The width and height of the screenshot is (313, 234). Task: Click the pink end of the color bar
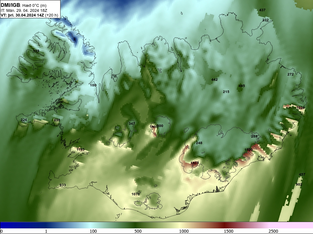291,225
